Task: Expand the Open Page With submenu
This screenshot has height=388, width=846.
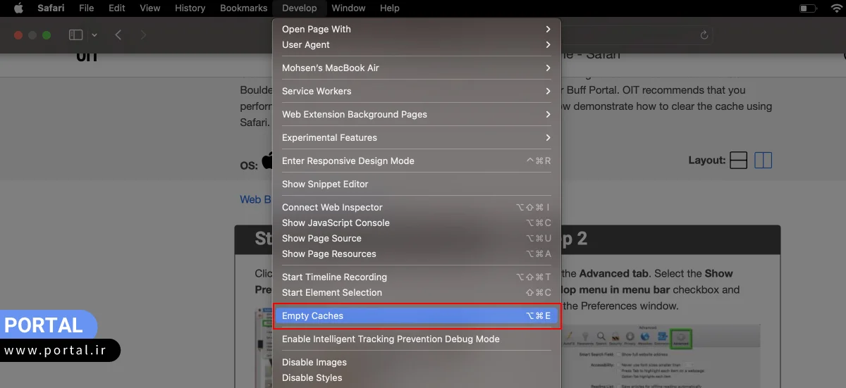Action: pos(416,29)
